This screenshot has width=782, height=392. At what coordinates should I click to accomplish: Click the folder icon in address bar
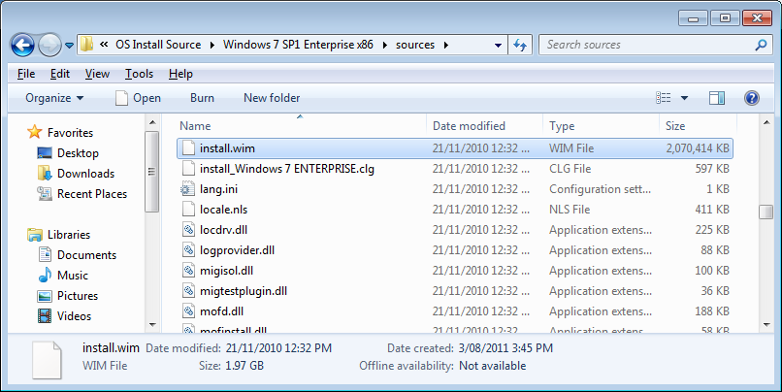point(86,45)
